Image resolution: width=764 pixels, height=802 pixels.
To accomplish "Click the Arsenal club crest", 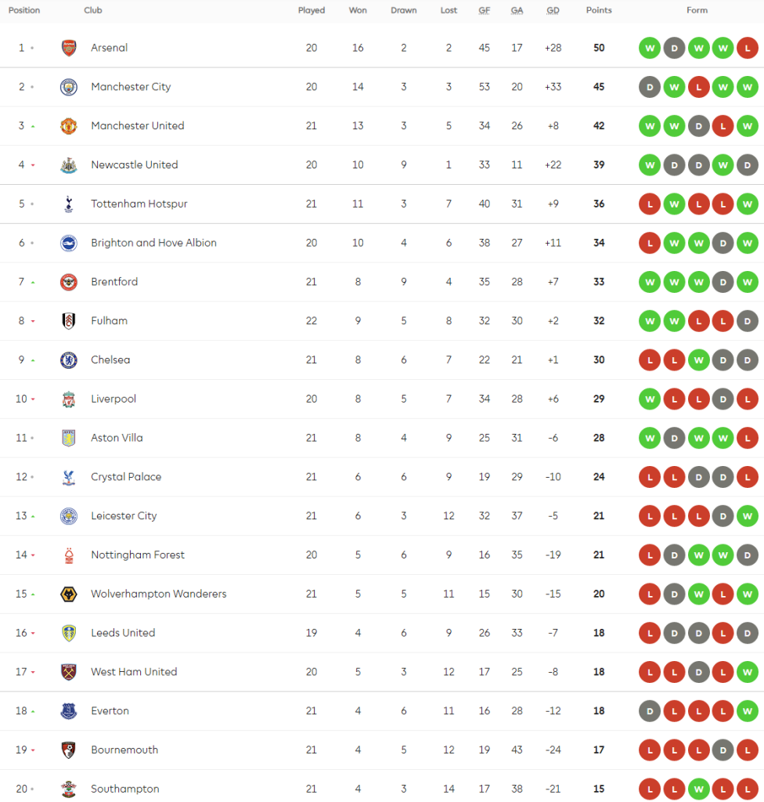I will tap(69, 48).
